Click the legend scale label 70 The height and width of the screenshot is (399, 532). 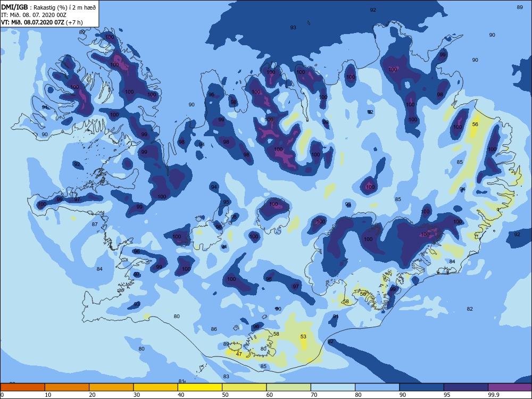(x=314, y=395)
